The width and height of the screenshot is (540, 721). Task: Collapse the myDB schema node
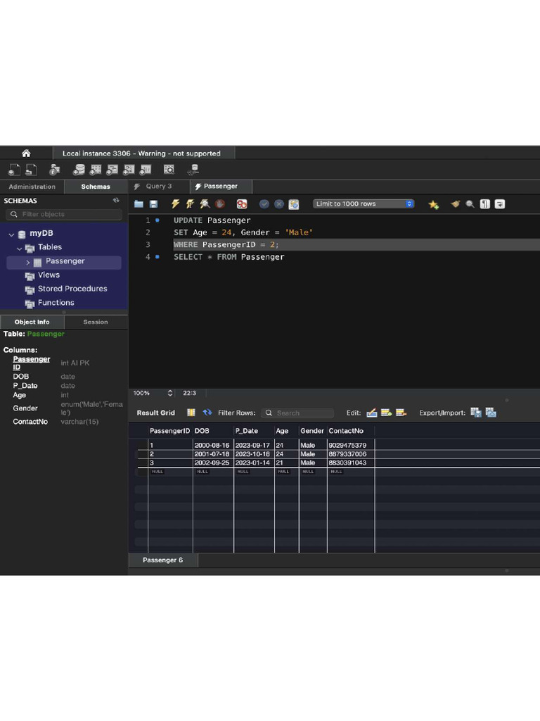pos(11,234)
